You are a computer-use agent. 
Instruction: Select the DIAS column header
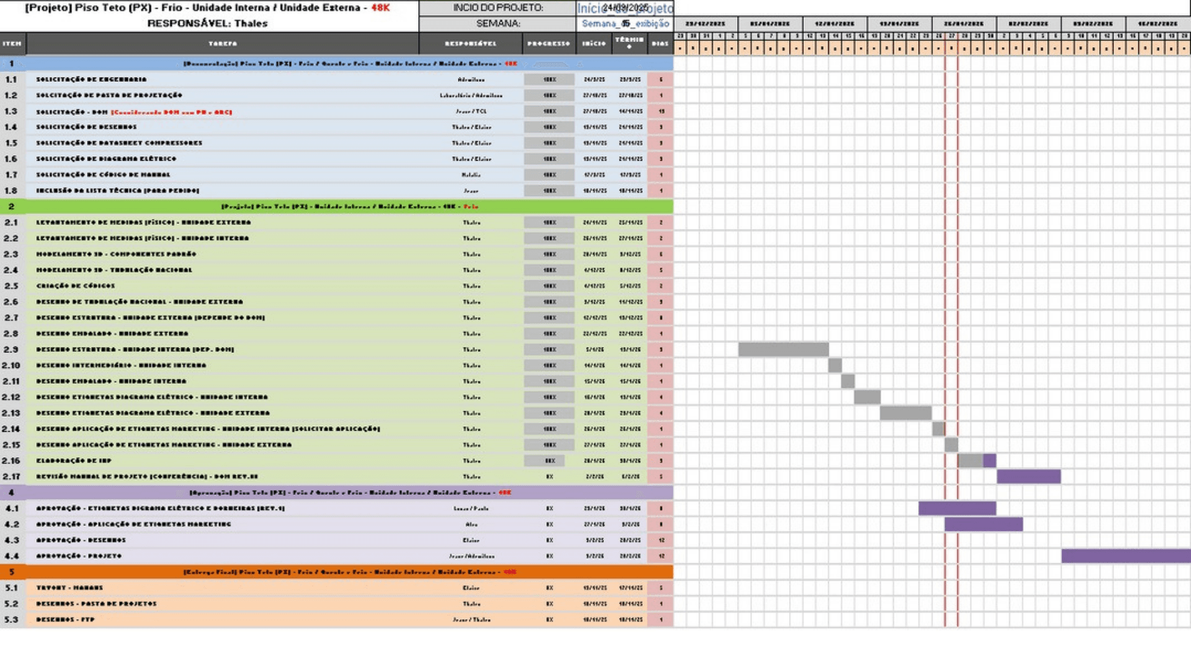tap(660, 43)
